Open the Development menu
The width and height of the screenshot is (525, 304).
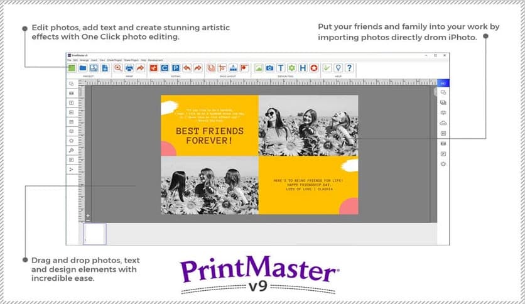coord(155,60)
